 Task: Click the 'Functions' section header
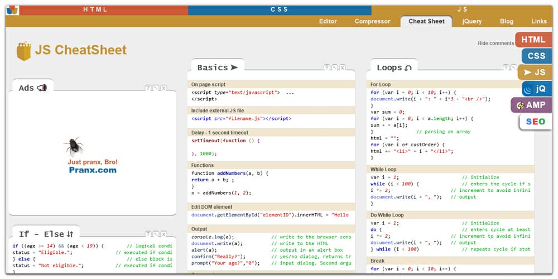(271, 165)
